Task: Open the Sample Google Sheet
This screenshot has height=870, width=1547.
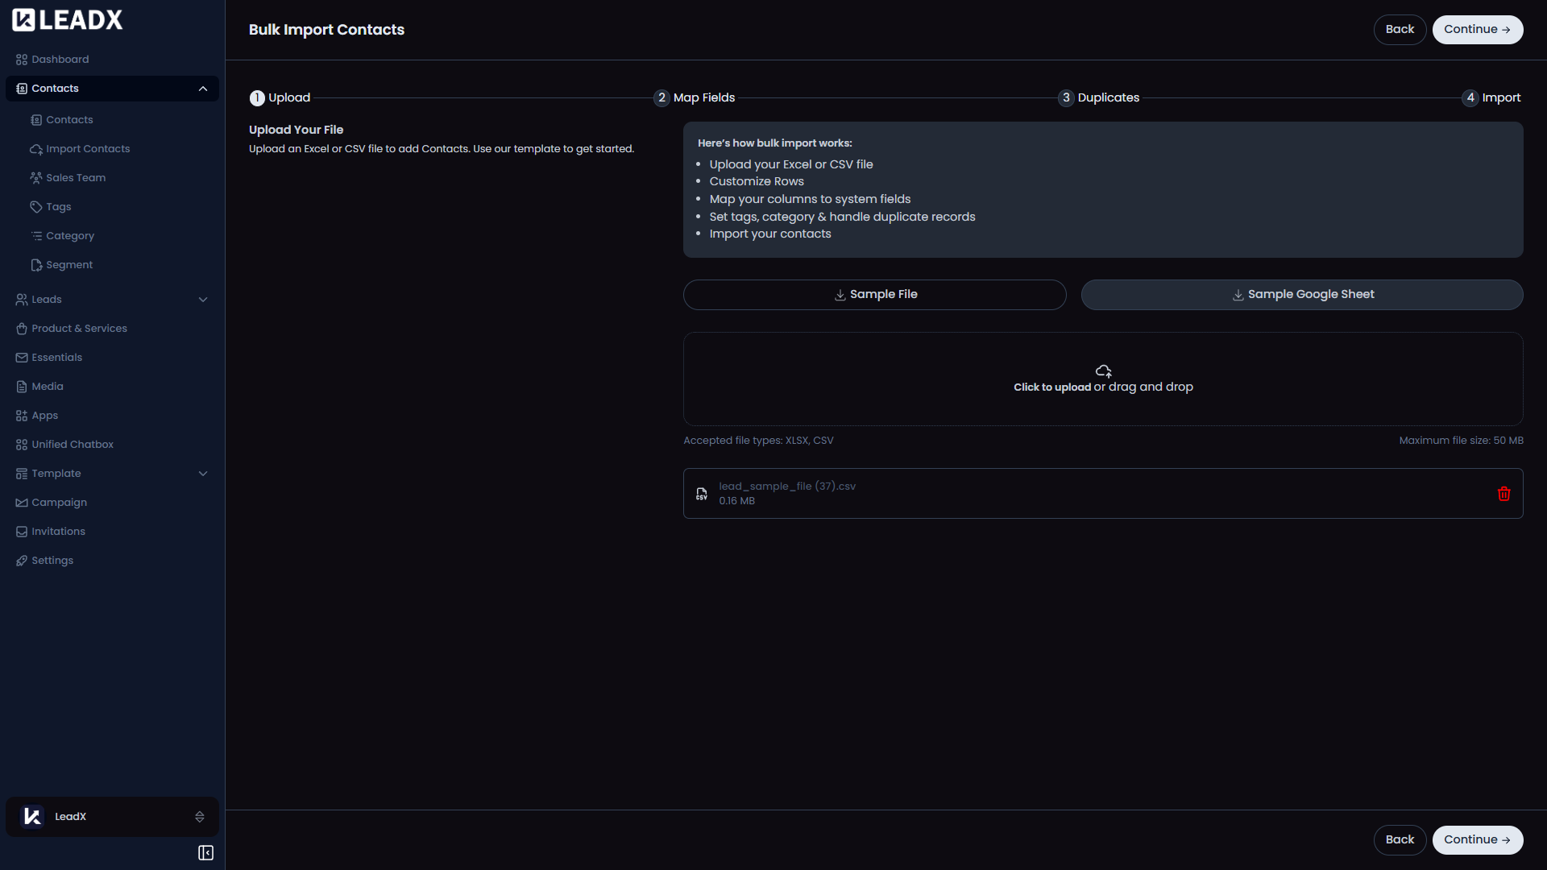Action: [x=1301, y=294]
